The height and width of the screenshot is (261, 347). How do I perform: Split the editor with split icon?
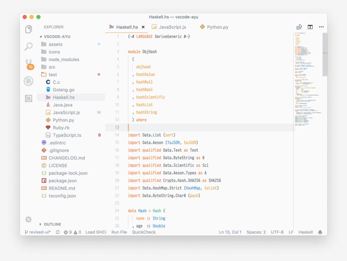[310, 27]
